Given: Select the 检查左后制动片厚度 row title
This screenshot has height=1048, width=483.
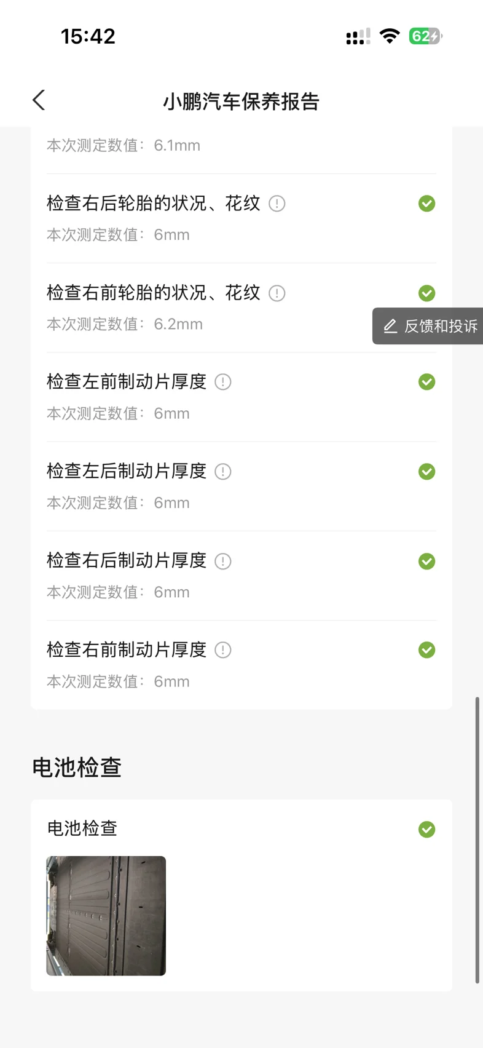Looking at the screenshot, I should (x=127, y=471).
